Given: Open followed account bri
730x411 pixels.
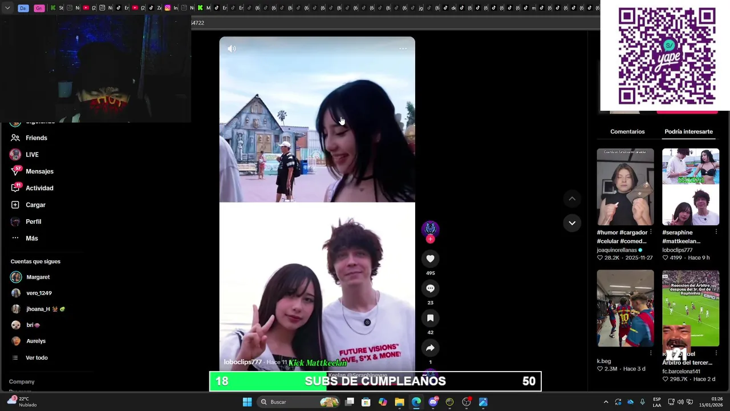Looking at the screenshot, I should click(33, 325).
